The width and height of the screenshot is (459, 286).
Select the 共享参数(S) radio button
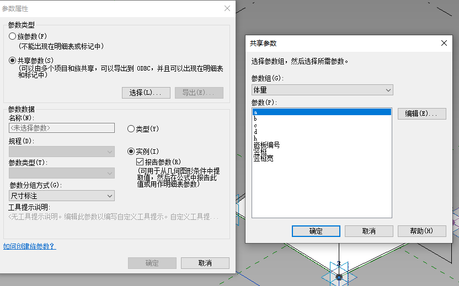pos(12,61)
